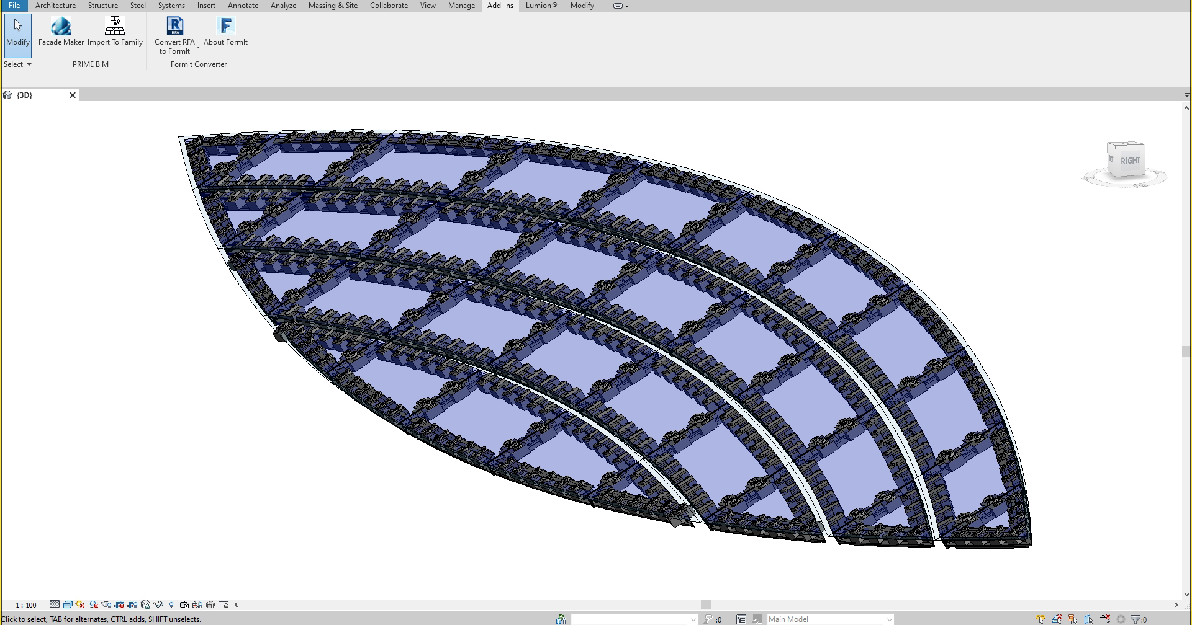The height and width of the screenshot is (625, 1192).
Task: Go to Insert tab
Action: [206, 6]
